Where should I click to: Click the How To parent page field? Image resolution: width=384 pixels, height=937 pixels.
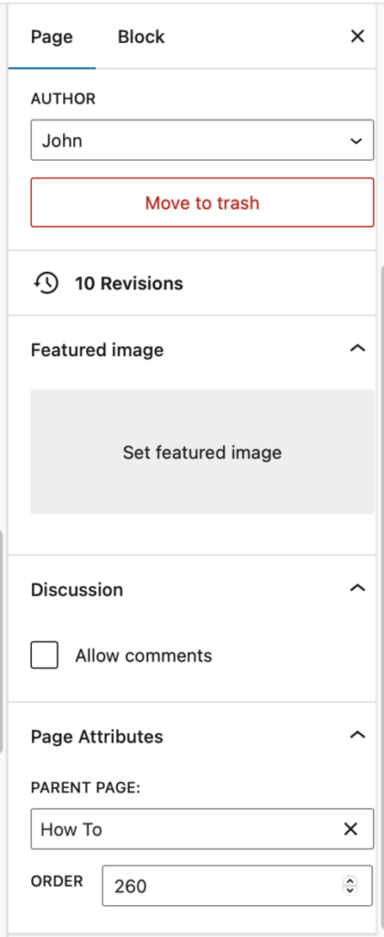185,829
